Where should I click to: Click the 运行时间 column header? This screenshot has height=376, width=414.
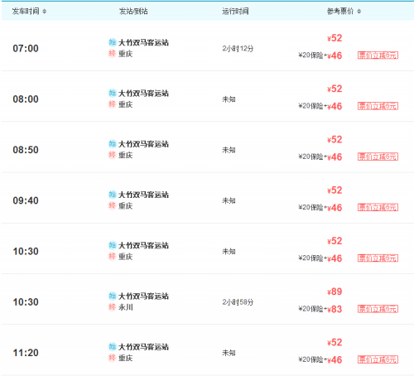click(x=235, y=12)
